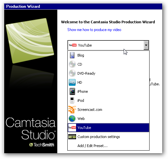Click the blue HD icon
Screen dimensions: 168x159
click(x=72, y=82)
